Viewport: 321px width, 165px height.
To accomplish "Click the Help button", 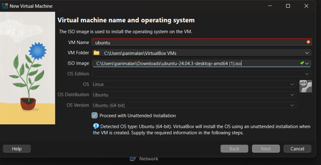I will click(x=17, y=149).
